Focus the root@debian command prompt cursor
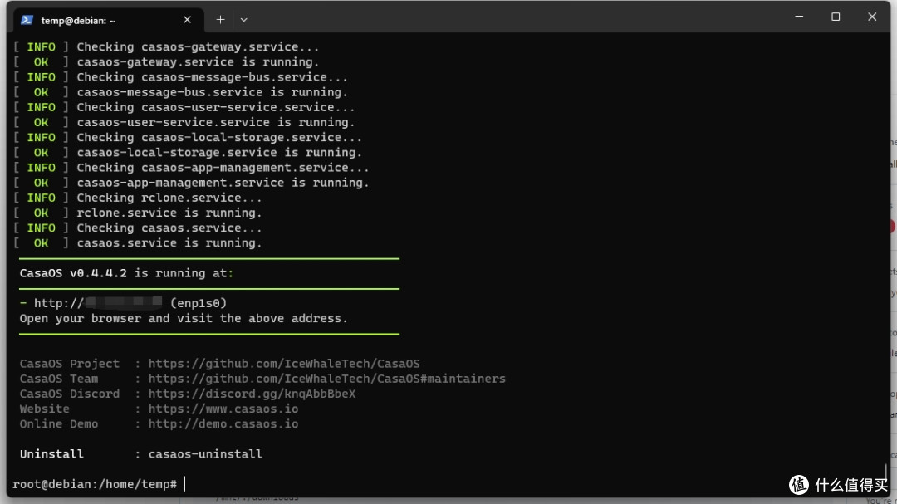897x504 pixels. click(184, 484)
